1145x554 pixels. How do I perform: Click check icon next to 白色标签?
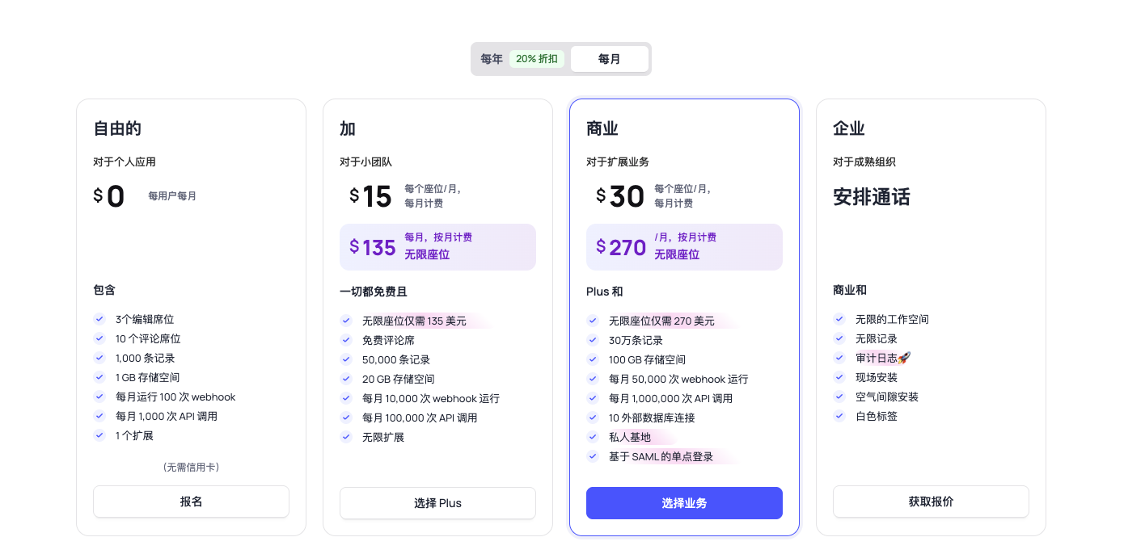(839, 416)
